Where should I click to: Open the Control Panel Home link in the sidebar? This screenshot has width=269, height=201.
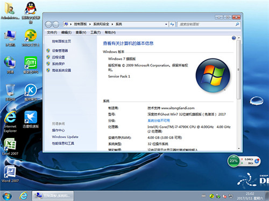(x=61, y=41)
